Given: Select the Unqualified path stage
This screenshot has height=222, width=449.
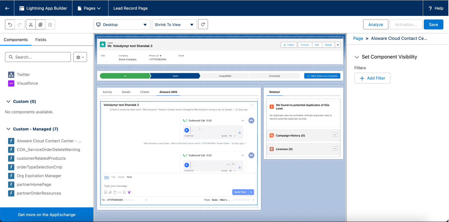Looking at the screenshot, I should [x=225, y=76].
